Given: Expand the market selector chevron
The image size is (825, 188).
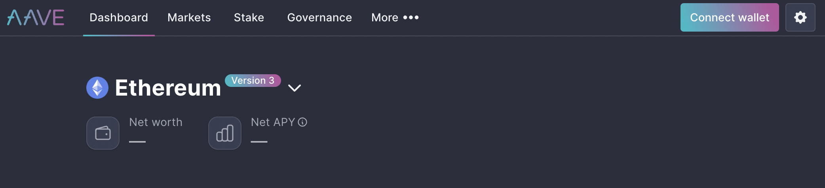Looking at the screenshot, I should click(x=295, y=88).
